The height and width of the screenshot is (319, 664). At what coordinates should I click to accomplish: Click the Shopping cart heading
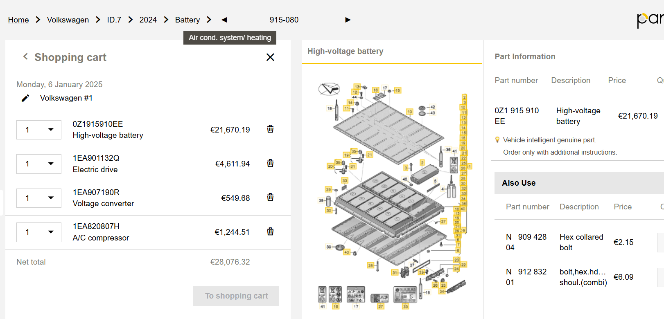[x=70, y=57]
